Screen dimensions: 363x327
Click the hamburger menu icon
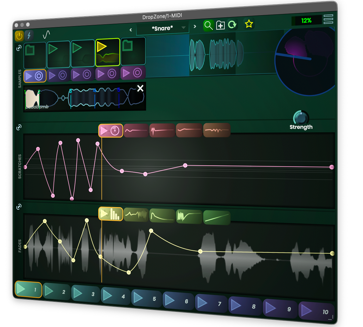point(328,19)
